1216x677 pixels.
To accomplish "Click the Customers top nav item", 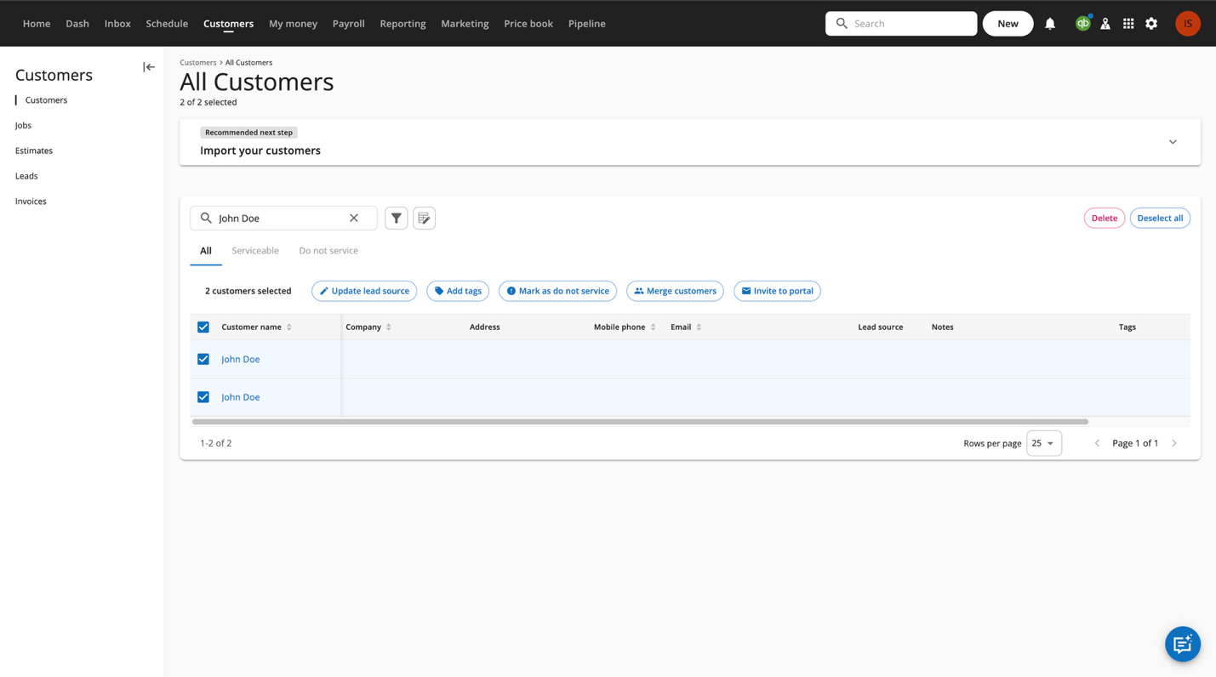I will [x=228, y=24].
